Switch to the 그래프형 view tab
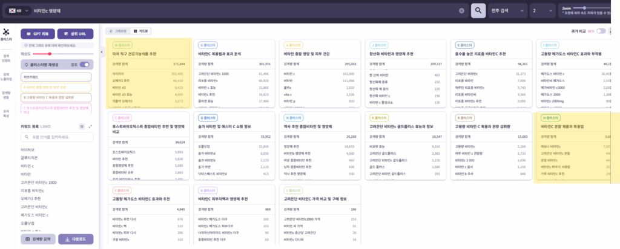Screen dimensions: 620x249 point(119,31)
